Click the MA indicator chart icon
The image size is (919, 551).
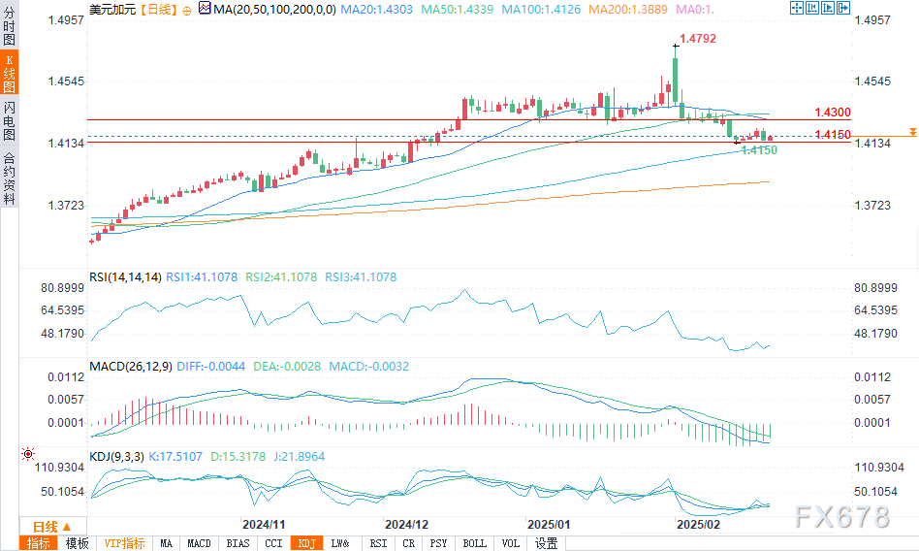coord(204,9)
